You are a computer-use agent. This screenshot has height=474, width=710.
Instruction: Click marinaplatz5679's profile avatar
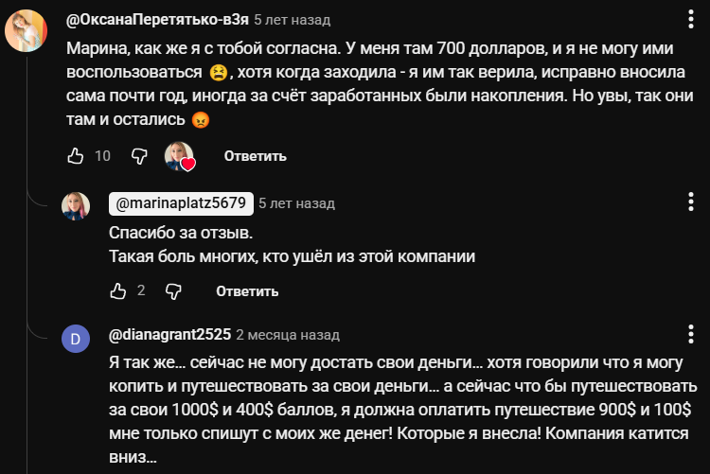(x=76, y=207)
